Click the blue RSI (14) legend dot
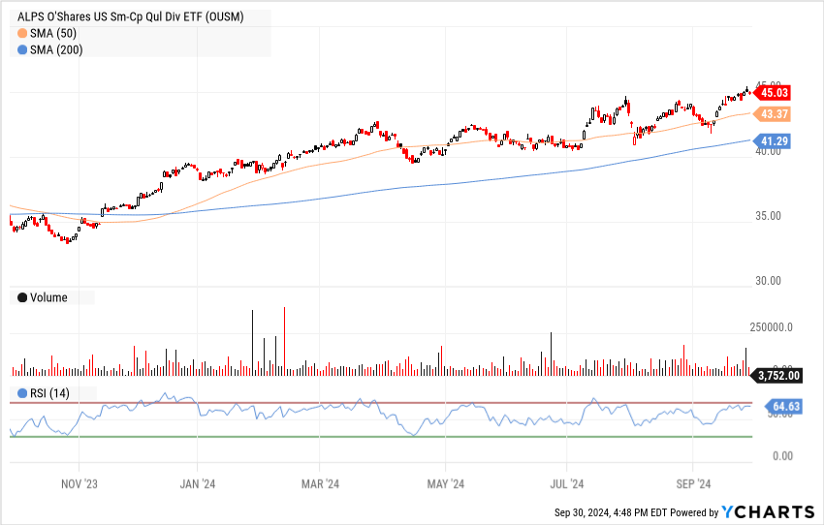824x525 pixels. point(22,393)
